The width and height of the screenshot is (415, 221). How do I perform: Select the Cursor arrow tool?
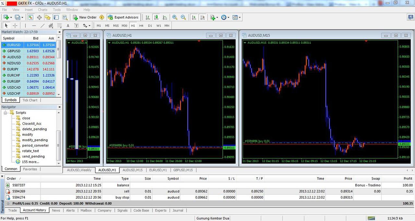pos(6,26)
